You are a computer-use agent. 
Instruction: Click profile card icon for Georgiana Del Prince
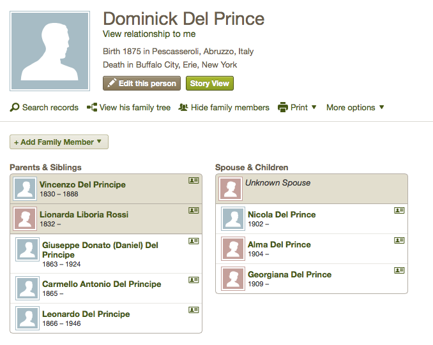(x=399, y=270)
